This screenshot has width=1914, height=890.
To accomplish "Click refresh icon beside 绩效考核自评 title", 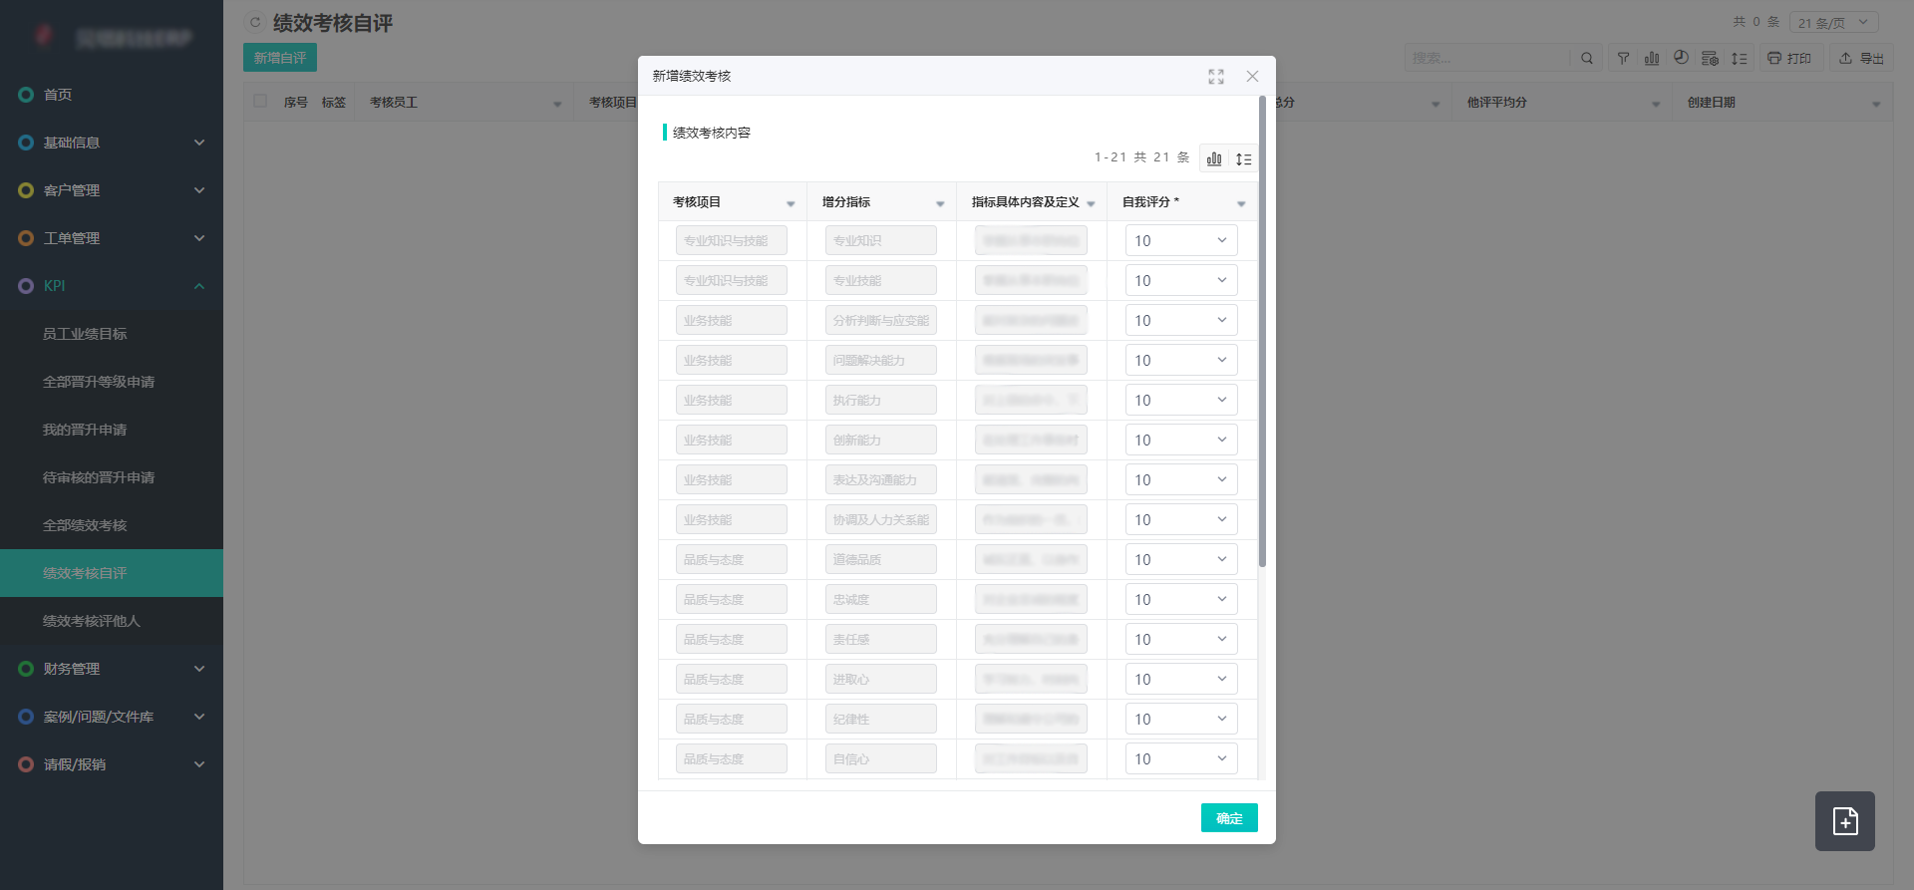I will click(x=255, y=22).
